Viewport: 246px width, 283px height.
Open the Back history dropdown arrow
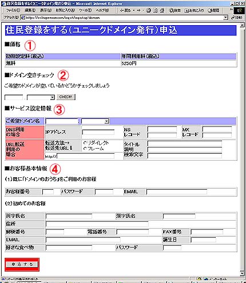[134, 10]
